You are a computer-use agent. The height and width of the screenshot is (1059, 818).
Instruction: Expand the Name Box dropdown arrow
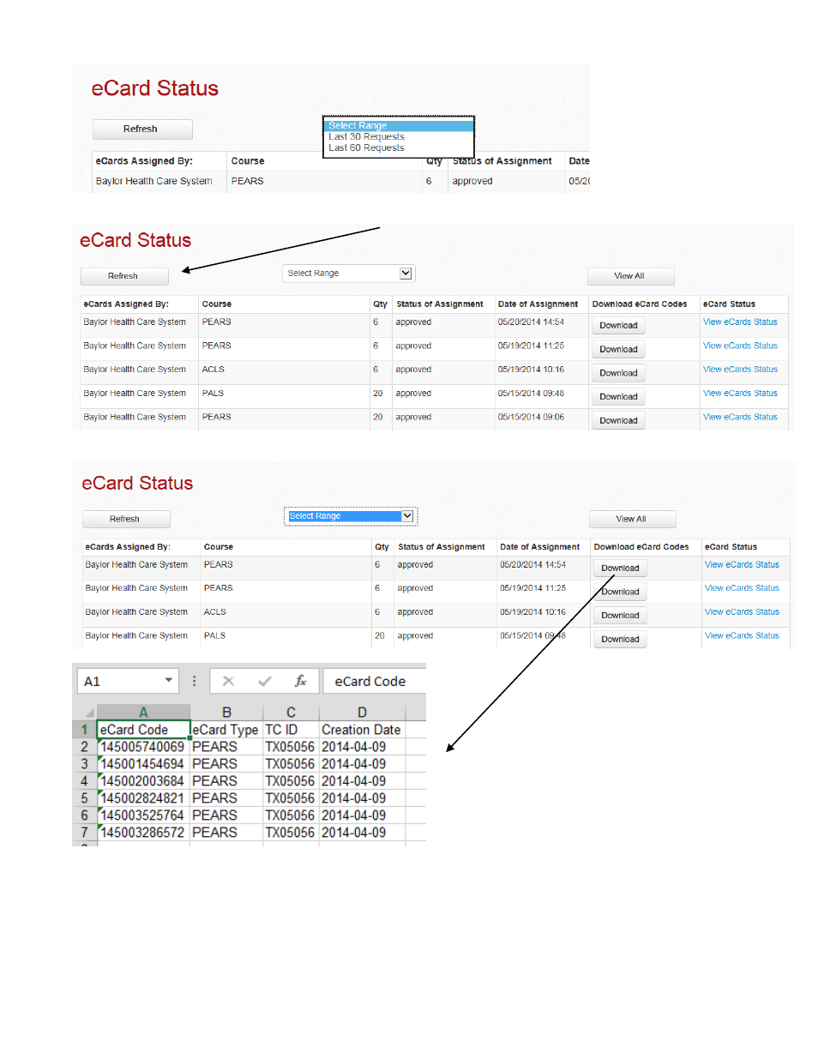(x=169, y=680)
